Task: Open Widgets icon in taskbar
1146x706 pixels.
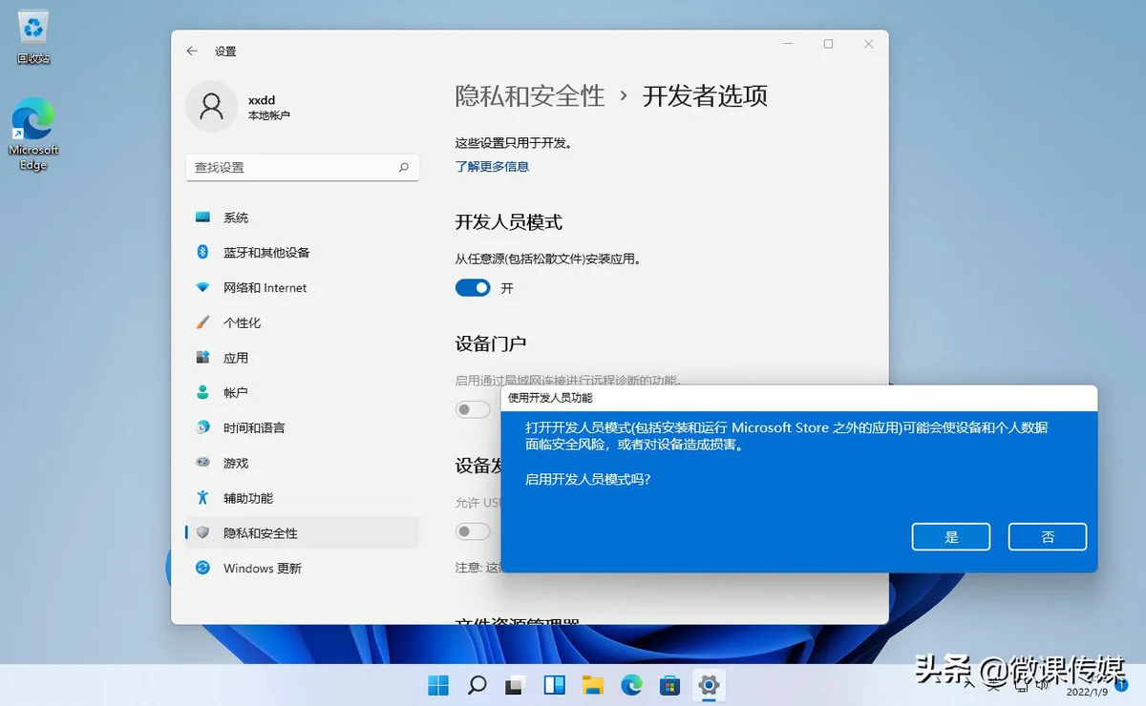Action: pyautogui.click(x=554, y=684)
